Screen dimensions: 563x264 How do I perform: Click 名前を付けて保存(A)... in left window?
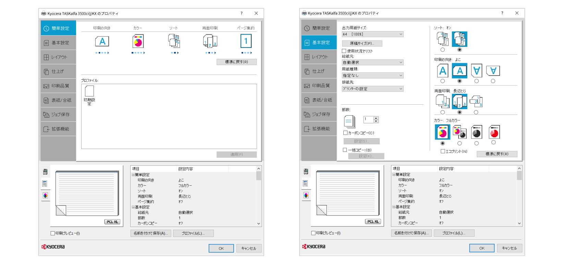(x=151, y=233)
